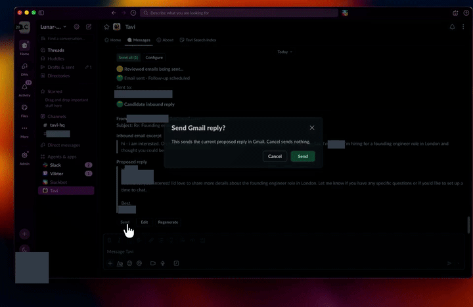Screen dimensions: 473x307
Task: Open the Tavi Search Index tab
Action: pyautogui.click(x=198, y=40)
